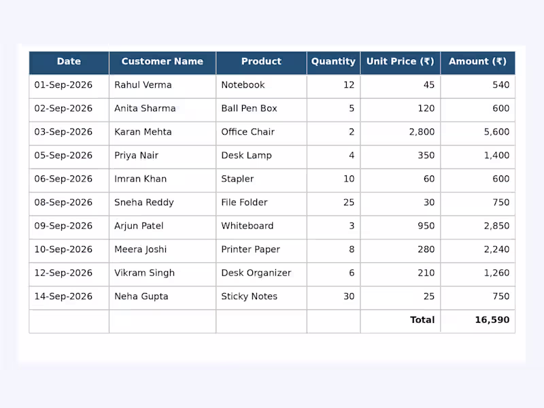
Task: Select the Meera Joshi cell
Action: [x=163, y=251]
